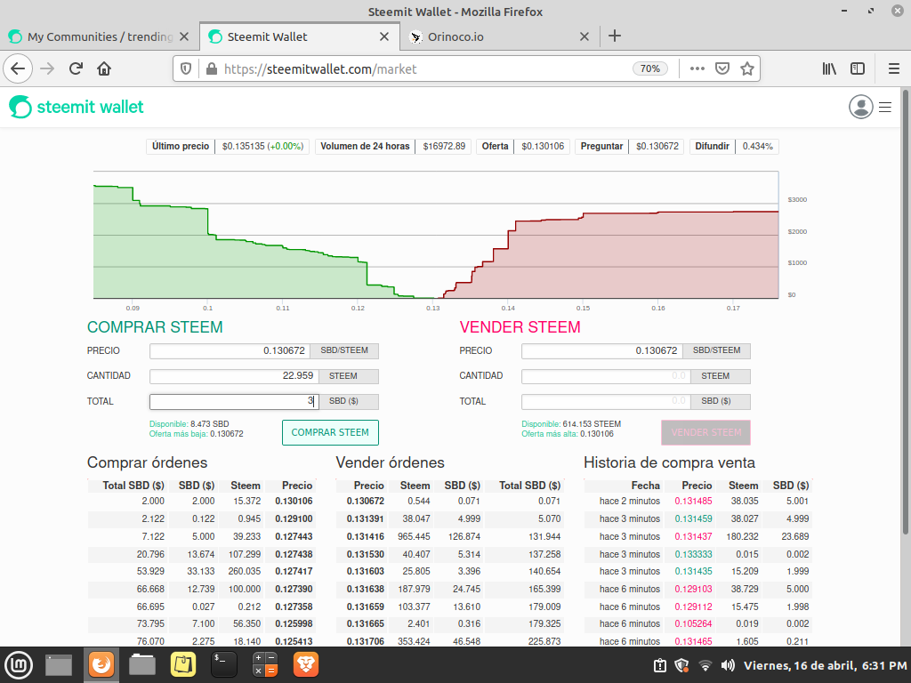Select sell order row priced 0.131391
The image size is (911, 683).
449,518
